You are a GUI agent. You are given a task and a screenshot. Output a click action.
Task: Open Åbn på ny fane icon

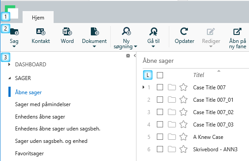pyautogui.click(x=237, y=31)
